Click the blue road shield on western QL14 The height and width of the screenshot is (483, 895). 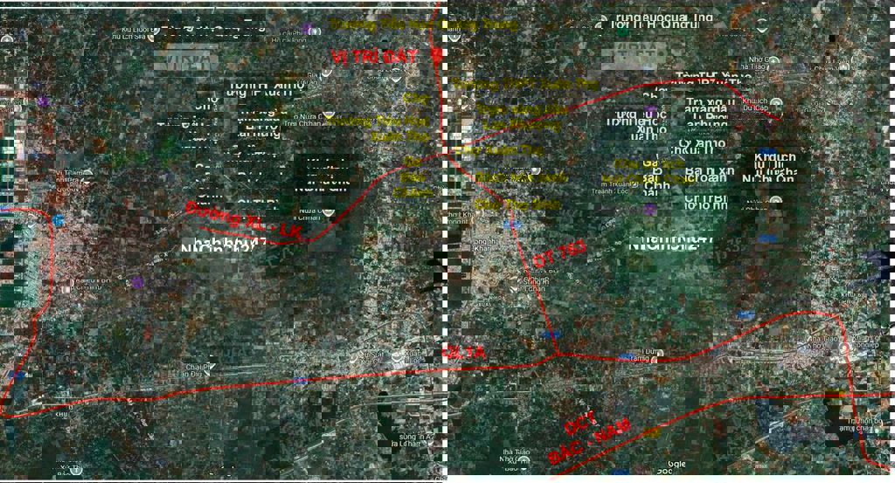click(300, 381)
